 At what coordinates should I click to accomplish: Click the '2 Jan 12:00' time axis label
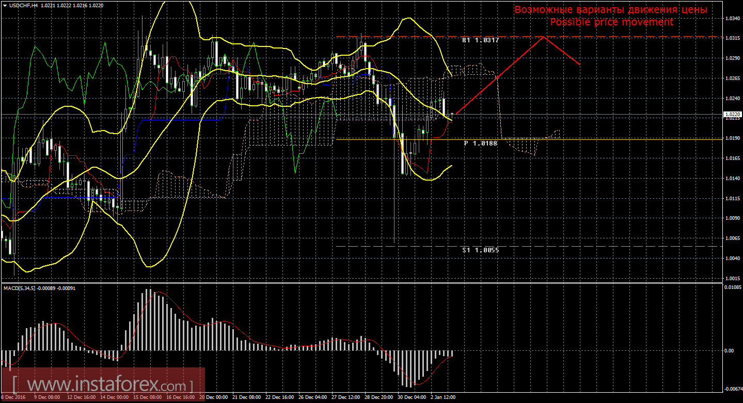pyautogui.click(x=443, y=398)
